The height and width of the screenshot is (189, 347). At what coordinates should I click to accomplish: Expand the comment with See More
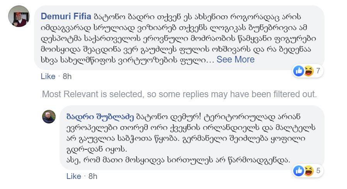pos(235,59)
